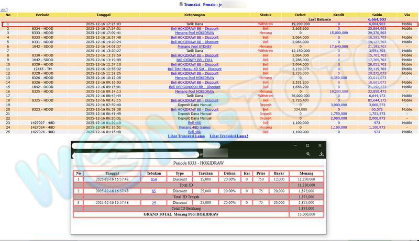
Task: Click tebakan number 85 in popup
Action: coord(153,191)
